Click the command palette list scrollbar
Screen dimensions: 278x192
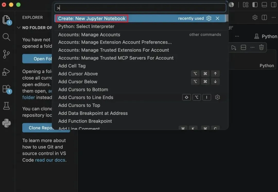coord(227,19)
